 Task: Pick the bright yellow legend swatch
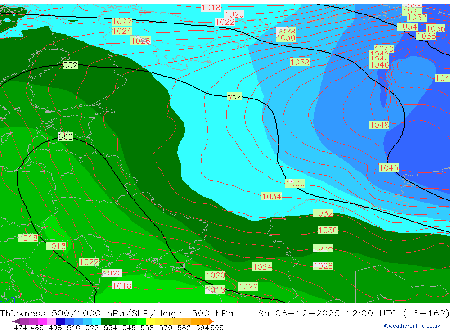[x=151, y=321]
